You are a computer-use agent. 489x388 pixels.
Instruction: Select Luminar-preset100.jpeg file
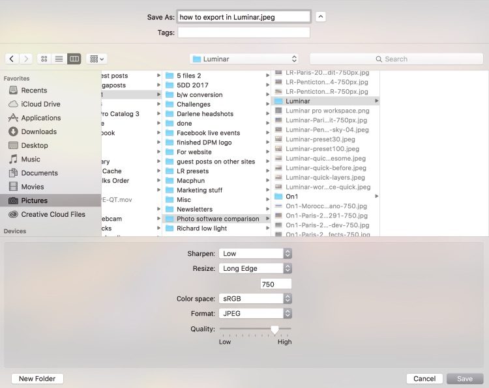(325, 149)
